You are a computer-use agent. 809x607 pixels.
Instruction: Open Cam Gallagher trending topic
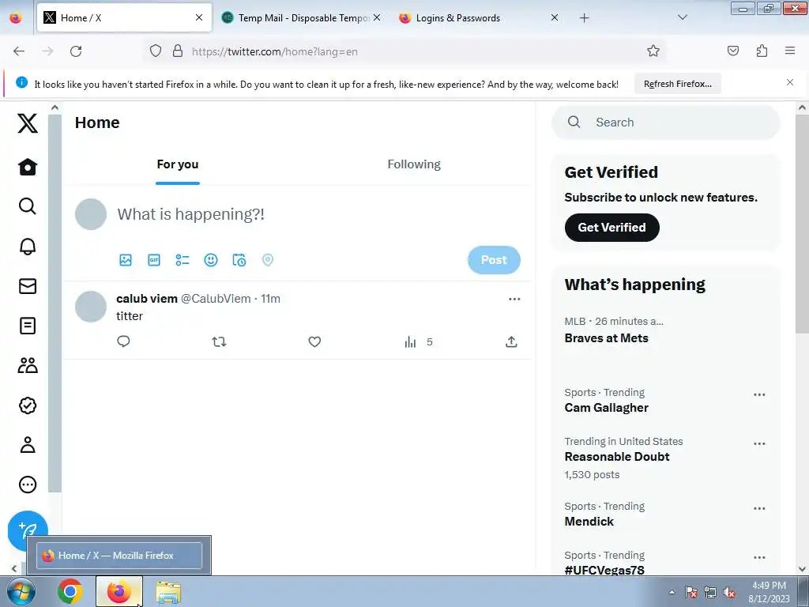click(x=606, y=408)
